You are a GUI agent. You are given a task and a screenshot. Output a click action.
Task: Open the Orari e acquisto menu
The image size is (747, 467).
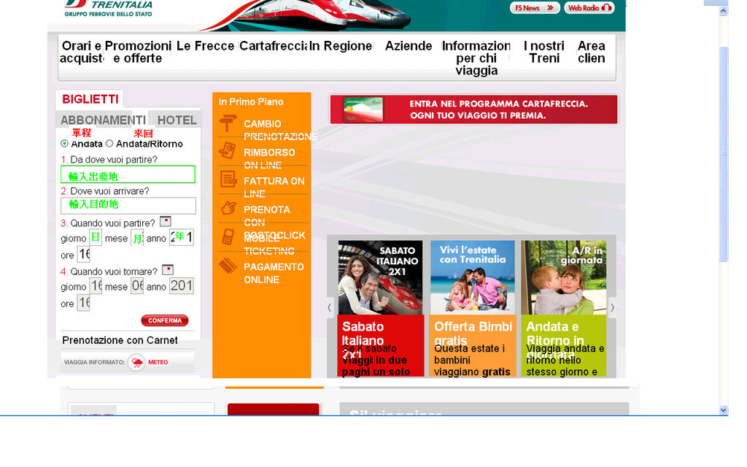click(82, 52)
